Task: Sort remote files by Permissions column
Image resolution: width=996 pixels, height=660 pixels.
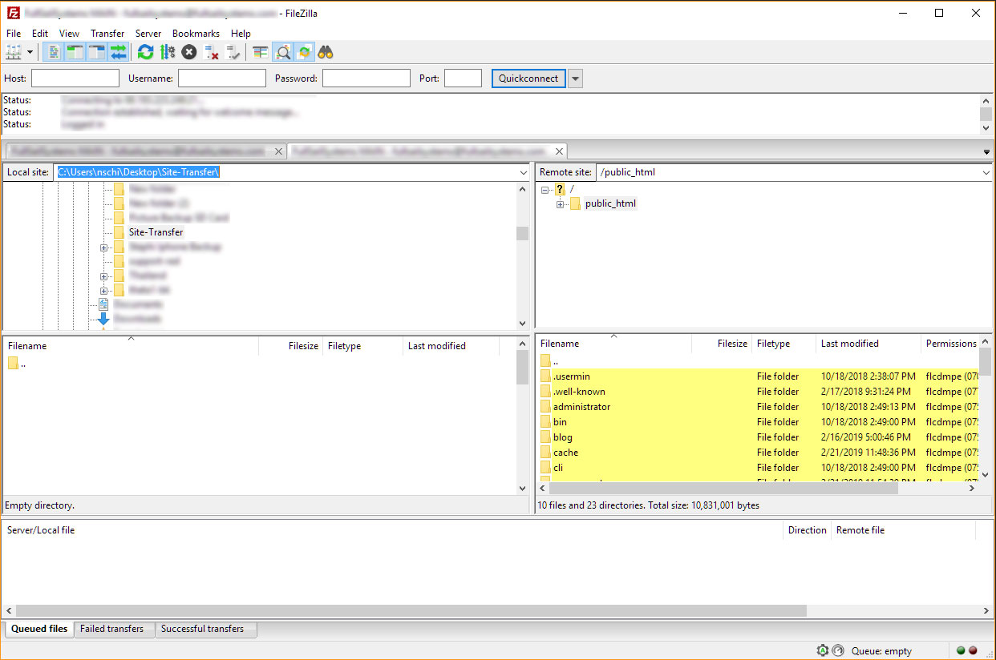Action: point(949,344)
